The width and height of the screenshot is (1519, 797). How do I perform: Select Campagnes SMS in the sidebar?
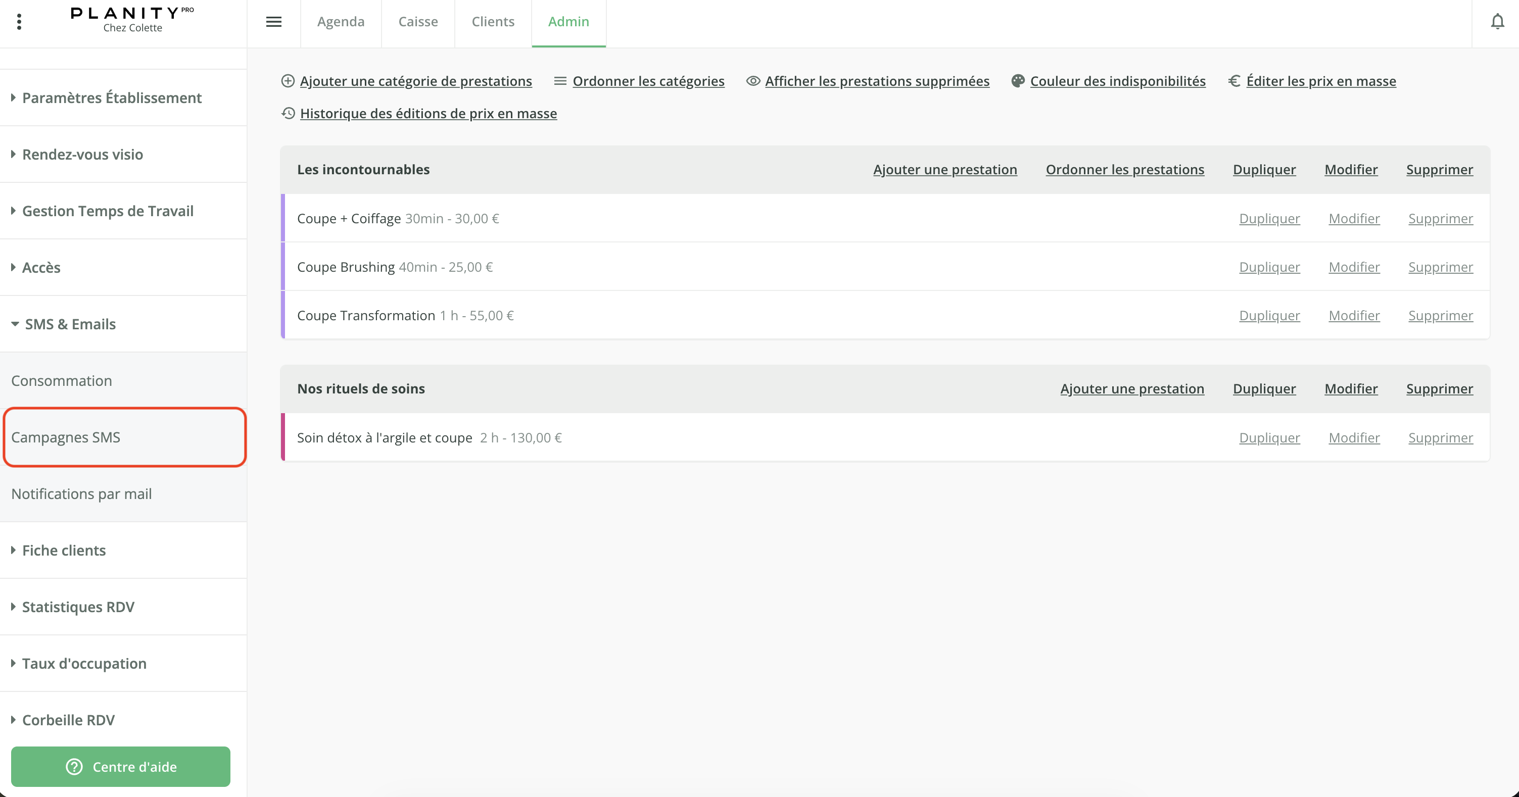pos(66,437)
